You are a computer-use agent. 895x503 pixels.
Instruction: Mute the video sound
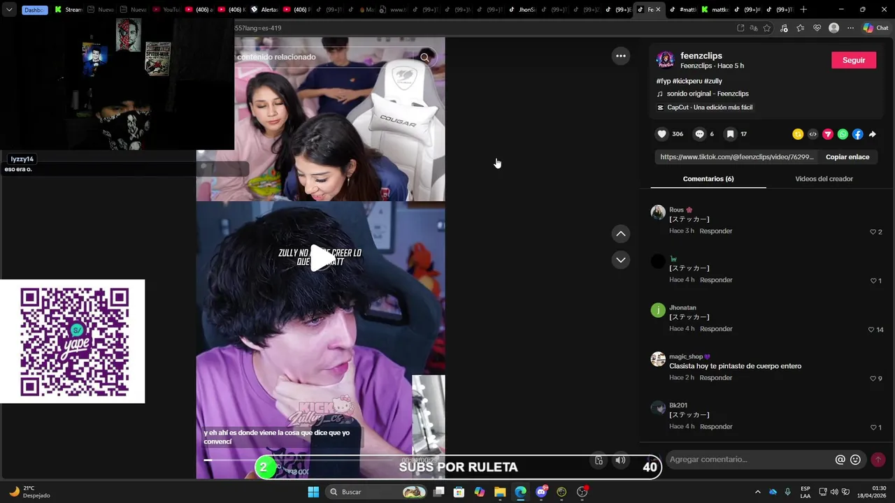[x=620, y=460]
